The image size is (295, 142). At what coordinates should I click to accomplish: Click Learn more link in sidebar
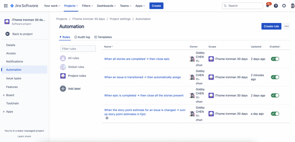click(x=24, y=136)
